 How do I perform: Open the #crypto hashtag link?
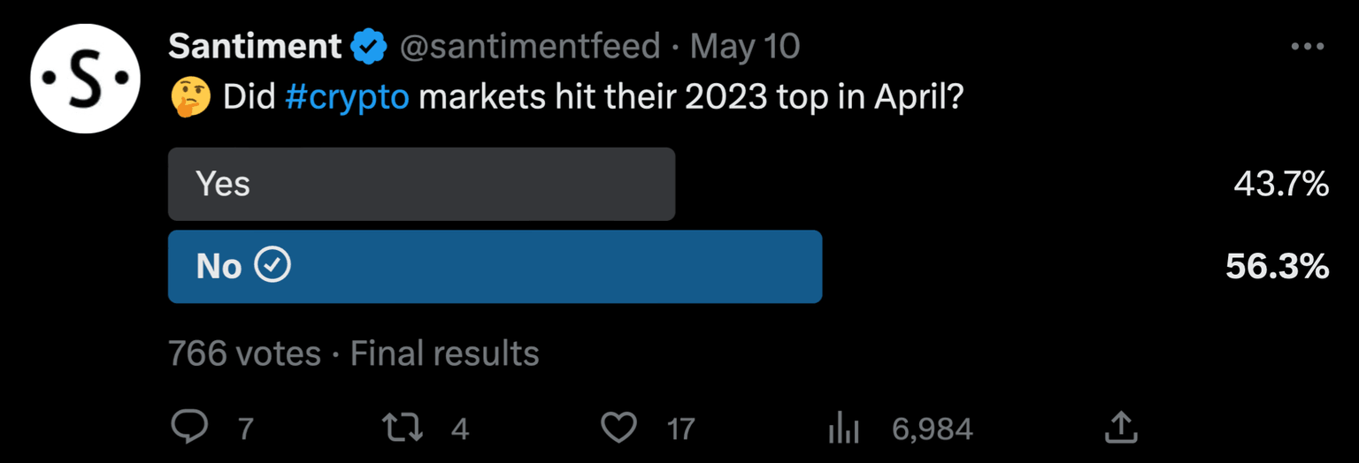tap(347, 97)
